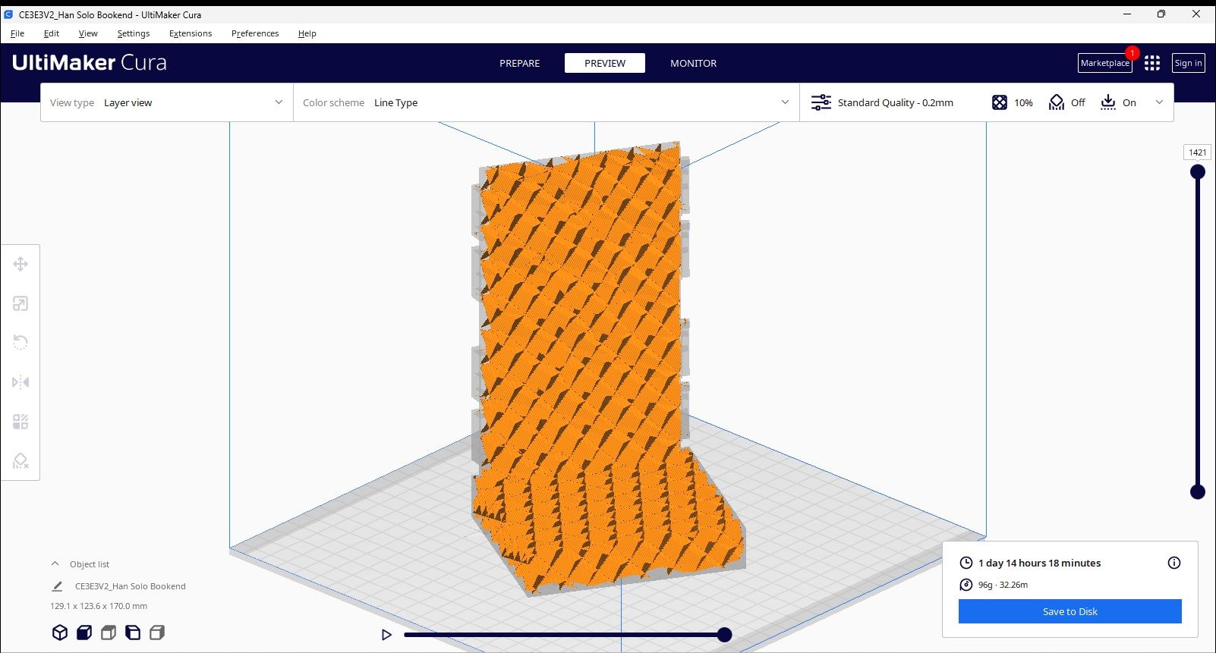Open the File menu
The height and width of the screenshot is (653, 1216).
pos(17,33)
